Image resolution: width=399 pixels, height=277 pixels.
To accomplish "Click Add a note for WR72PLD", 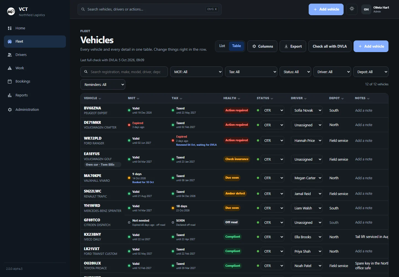I will pyautogui.click(x=364, y=140).
